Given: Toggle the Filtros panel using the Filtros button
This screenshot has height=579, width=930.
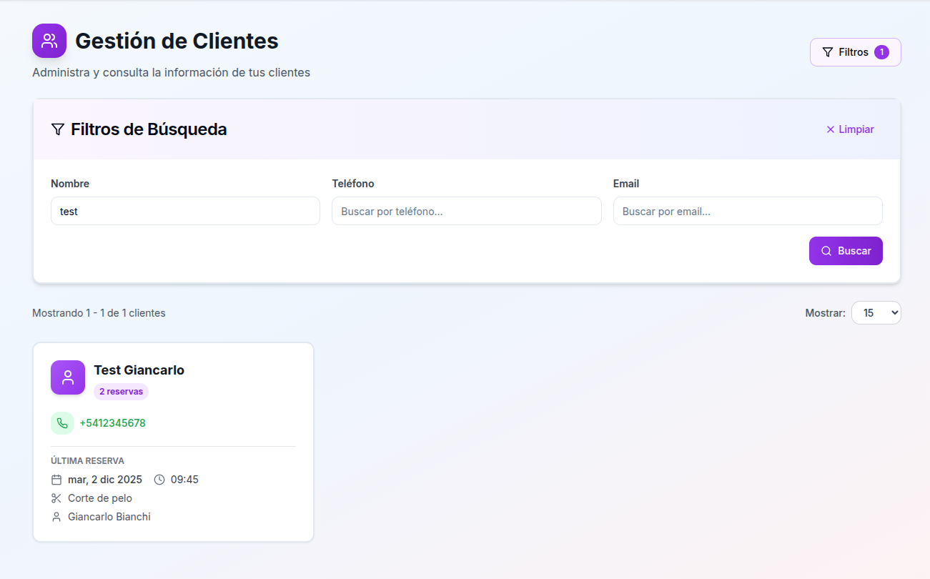Looking at the screenshot, I should pos(855,51).
